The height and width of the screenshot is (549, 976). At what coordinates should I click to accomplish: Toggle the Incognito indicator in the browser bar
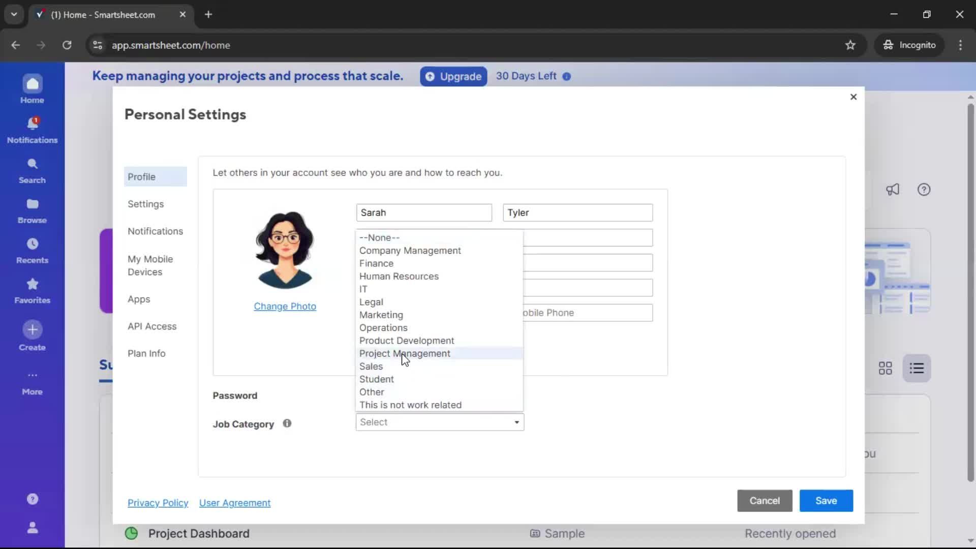909,45
